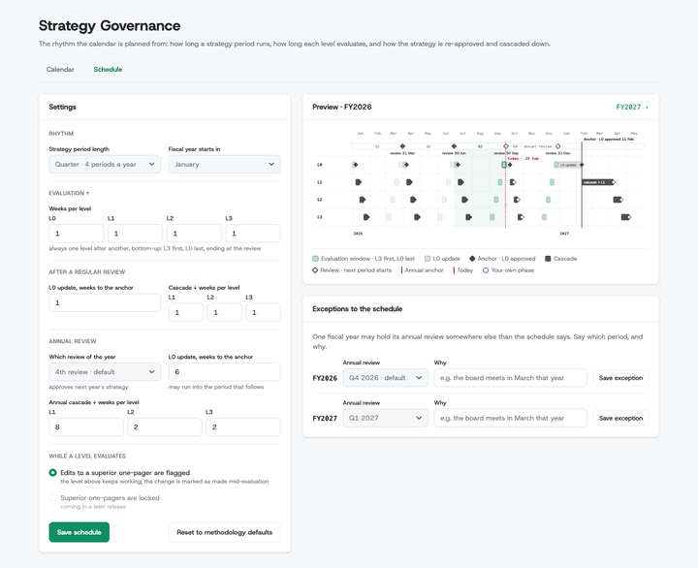Select the Q4 annual review segment
Image resolution: width=698 pixels, height=568 pixels.
point(532,146)
